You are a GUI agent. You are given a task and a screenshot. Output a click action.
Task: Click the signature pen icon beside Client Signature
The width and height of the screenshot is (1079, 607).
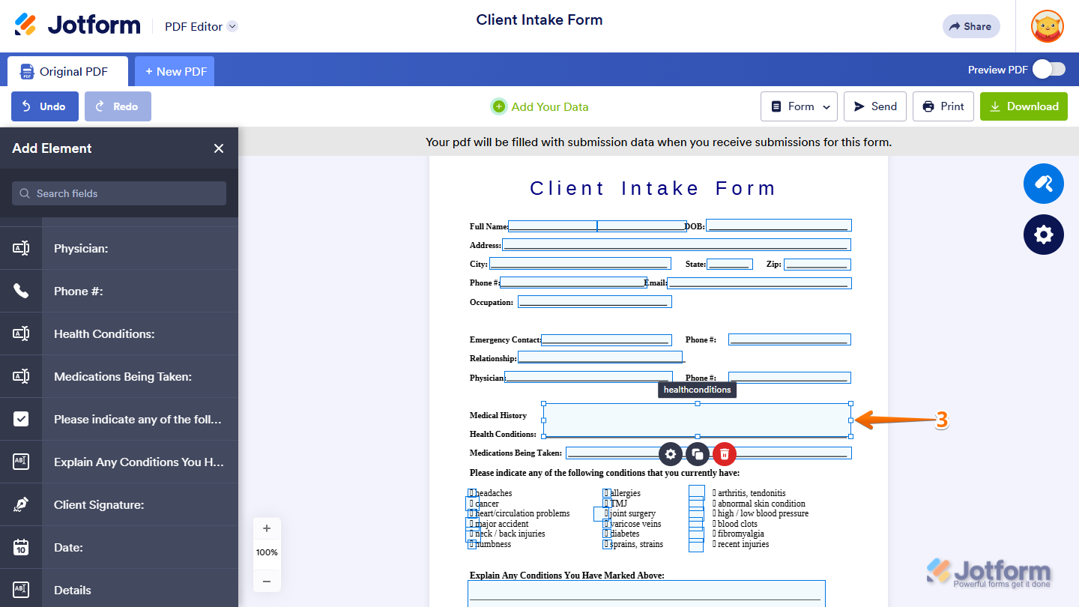coord(21,504)
